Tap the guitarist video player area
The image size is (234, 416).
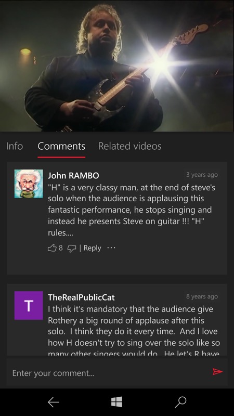117,66
